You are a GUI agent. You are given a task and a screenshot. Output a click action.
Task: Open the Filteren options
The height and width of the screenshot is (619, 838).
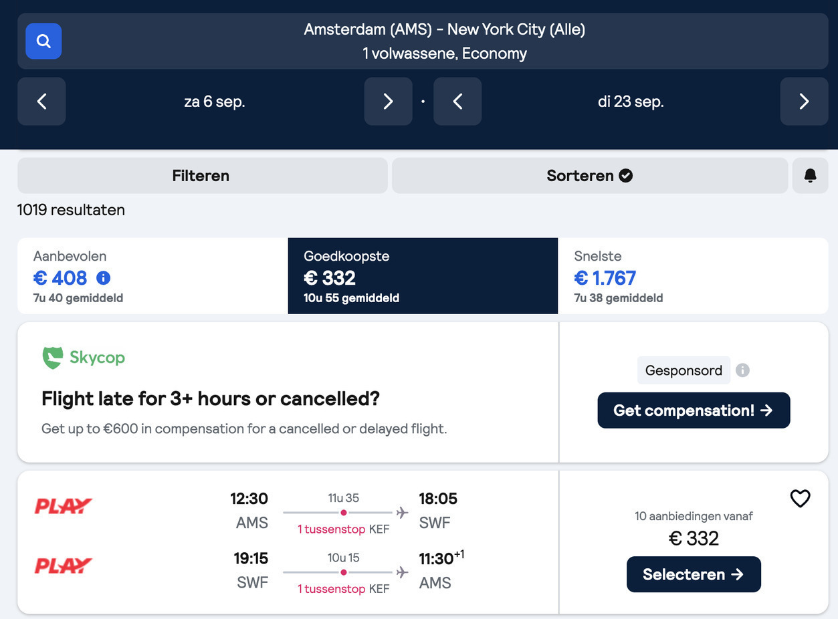[202, 176]
